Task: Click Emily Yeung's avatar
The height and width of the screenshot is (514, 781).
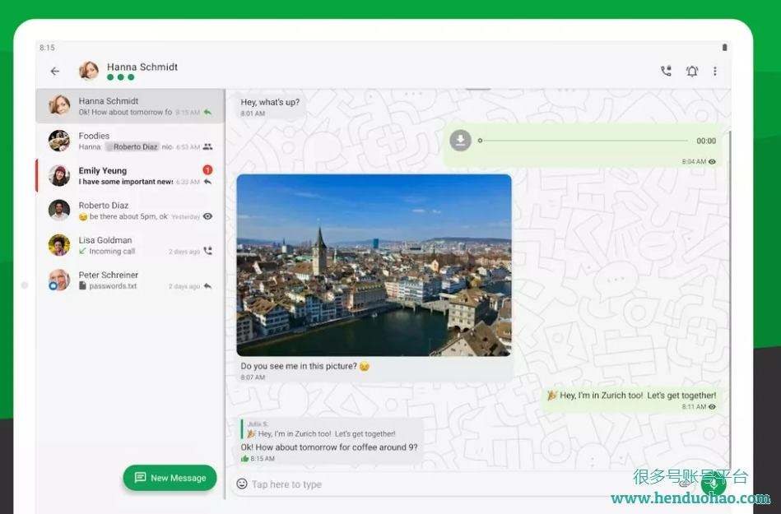Action: click(58, 175)
